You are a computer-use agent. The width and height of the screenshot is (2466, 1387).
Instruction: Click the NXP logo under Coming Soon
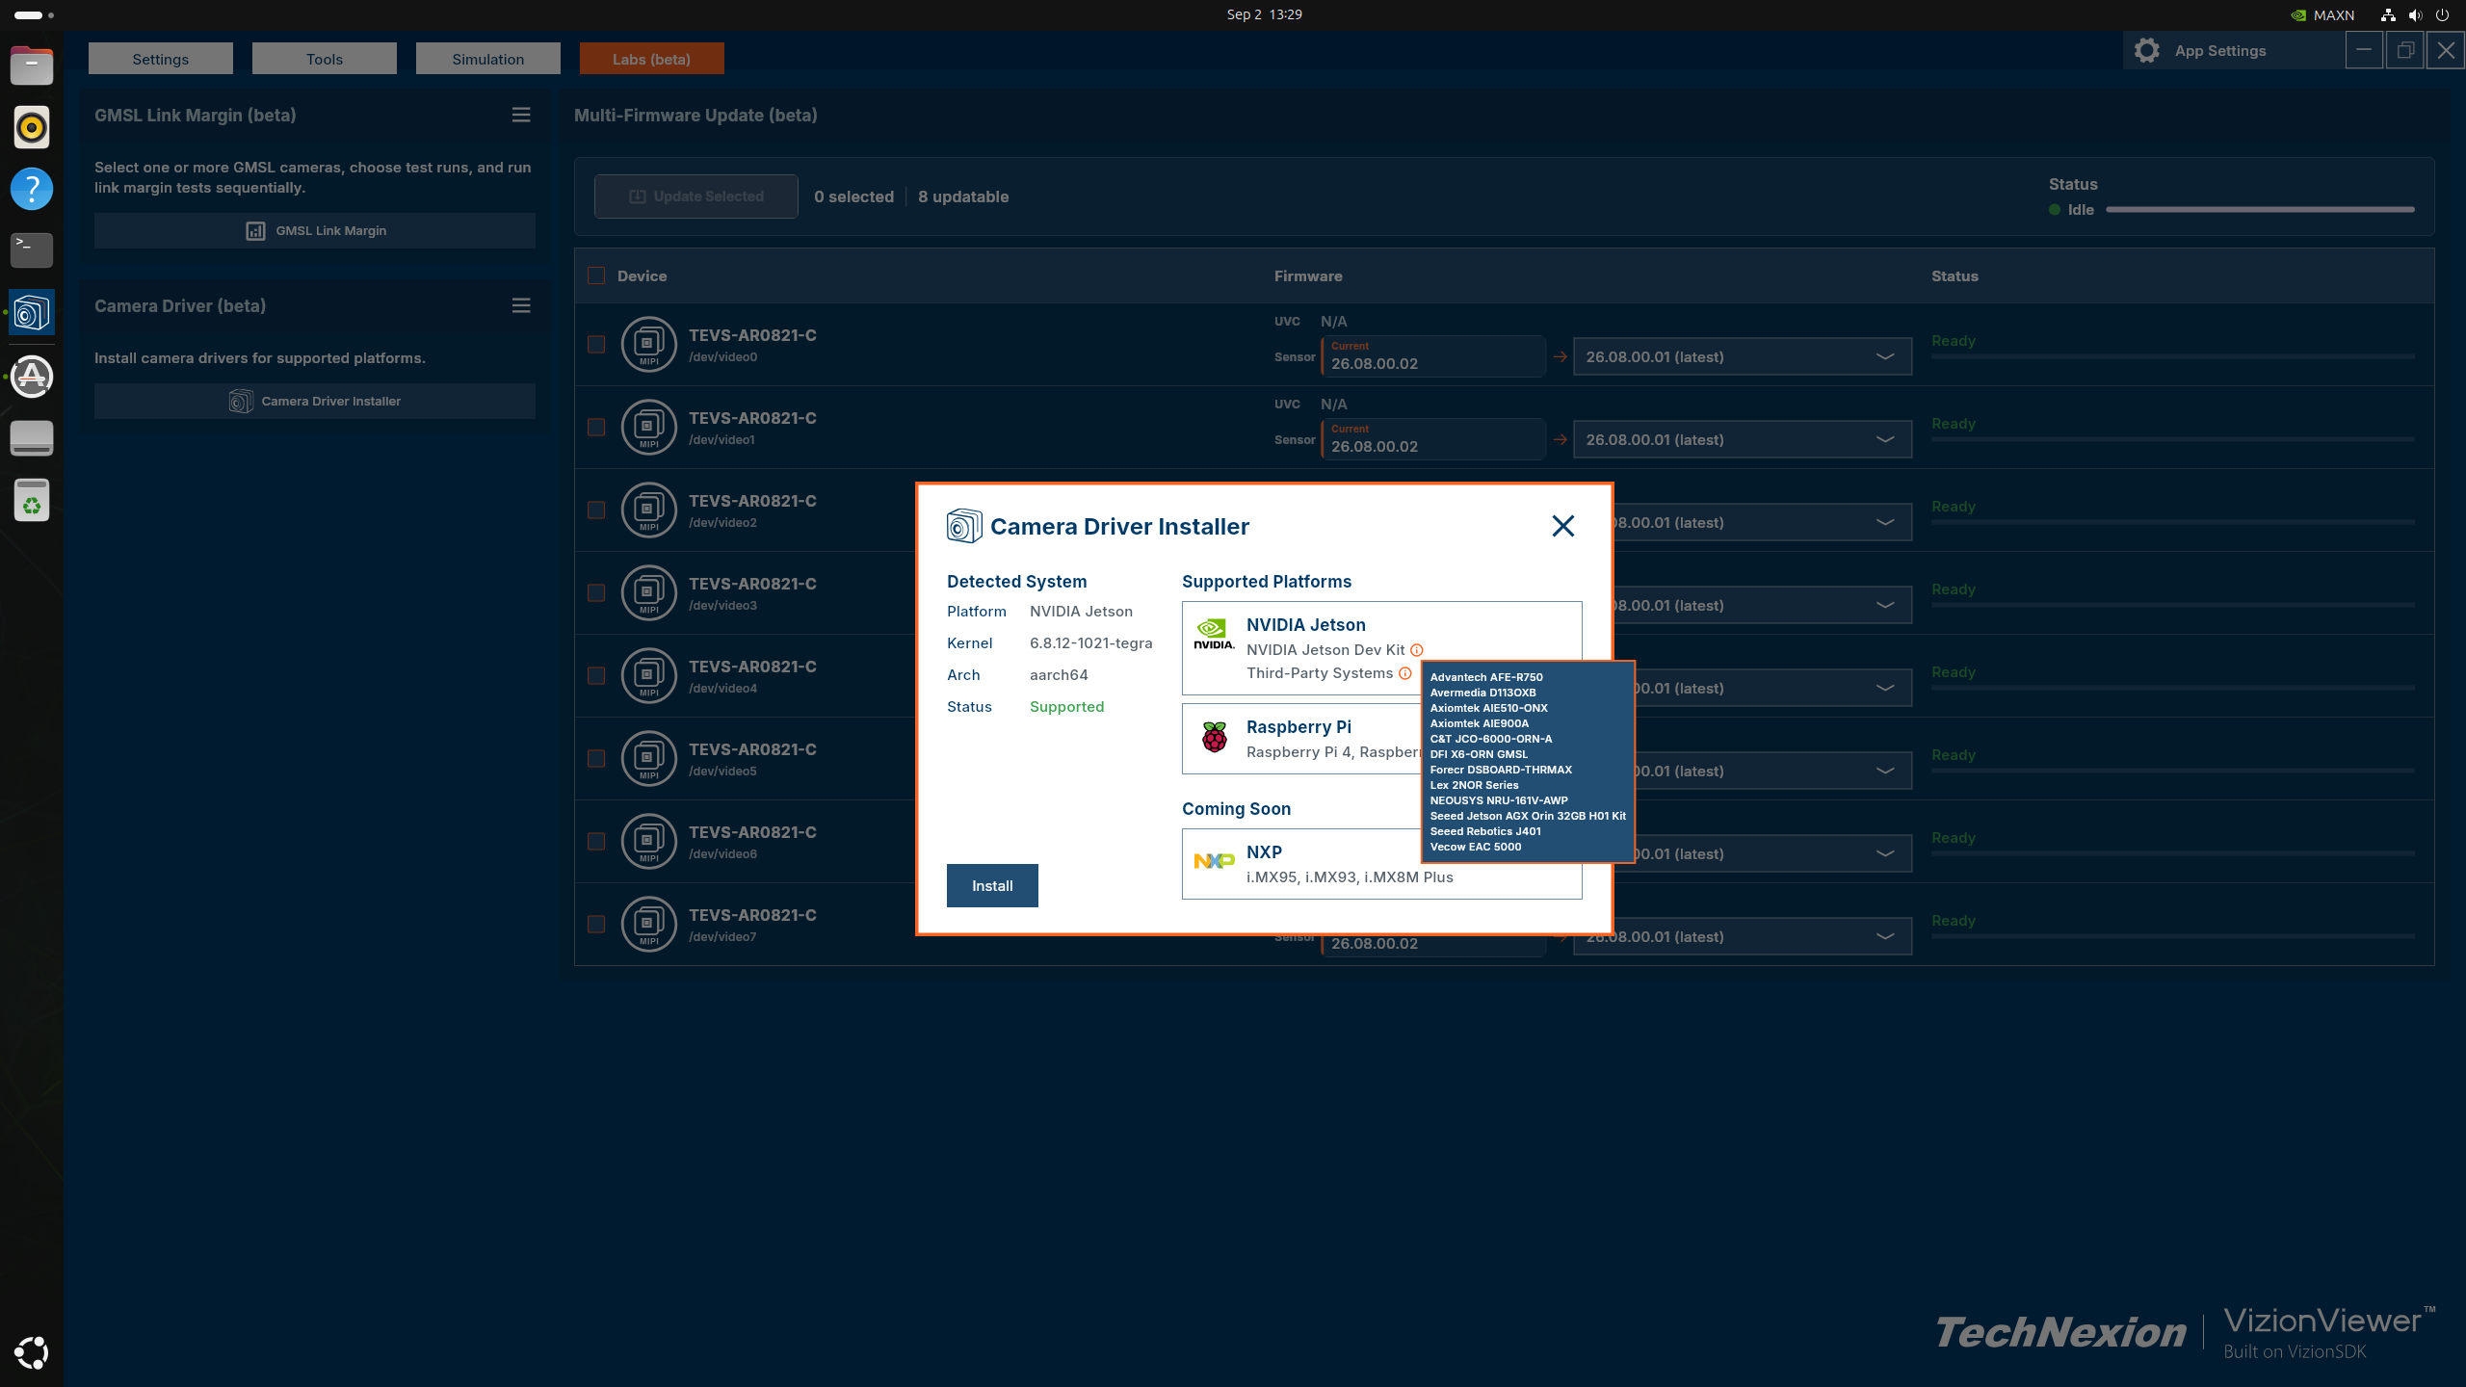(x=1214, y=860)
